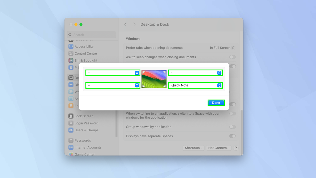Disable Displays have separate Spaces

[232, 136]
